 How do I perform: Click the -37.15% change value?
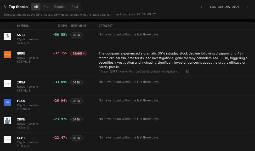[x=60, y=53]
